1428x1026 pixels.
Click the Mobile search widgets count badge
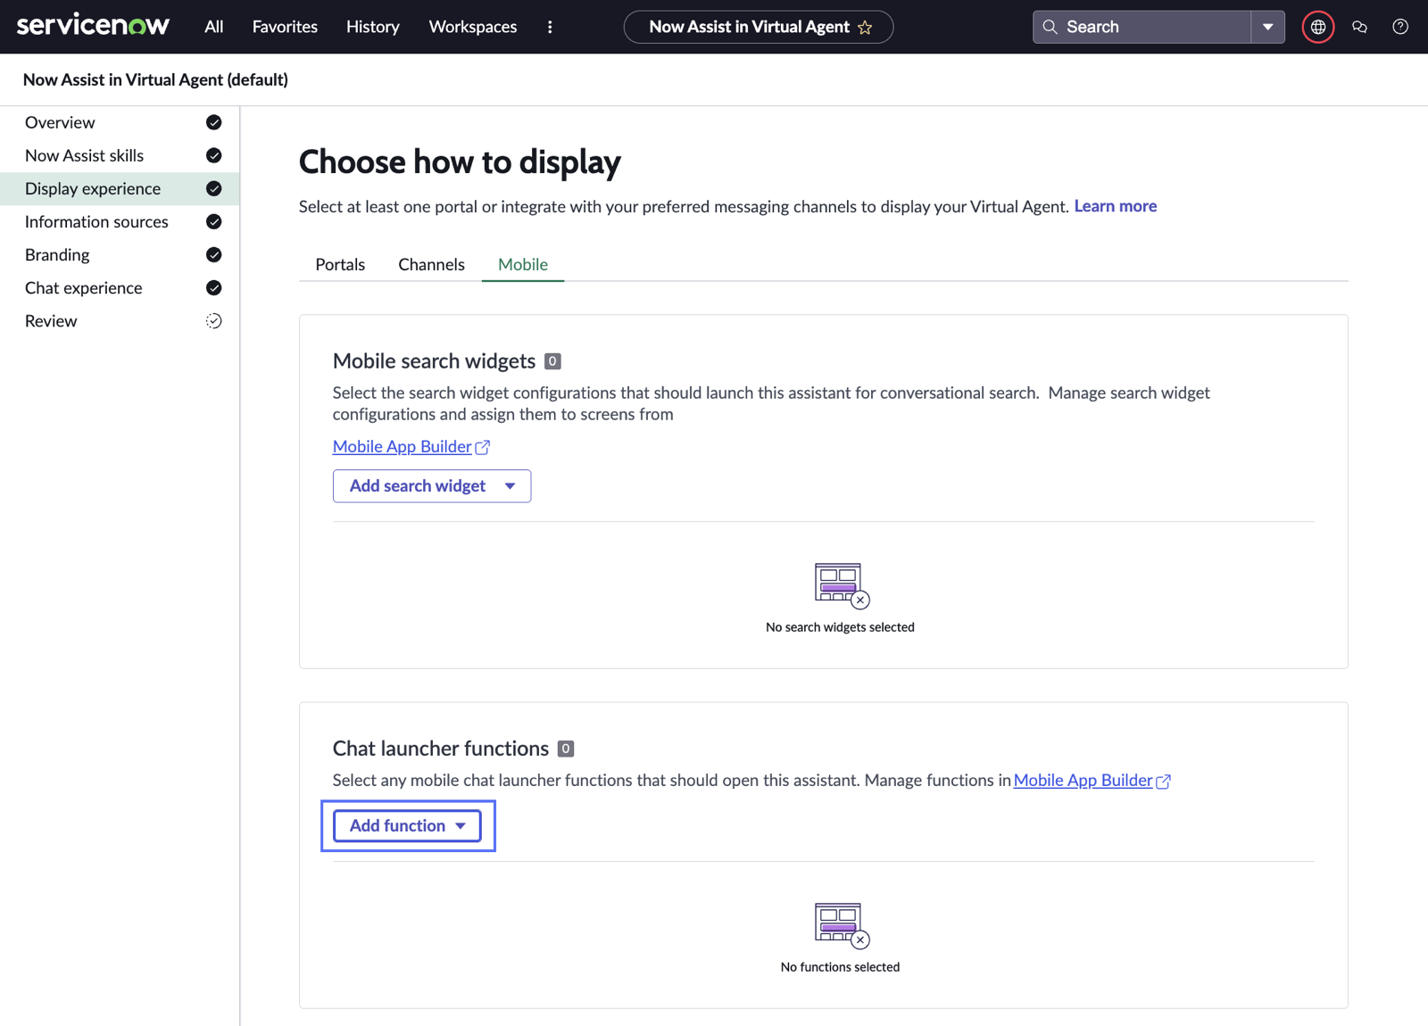pos(552,361)
